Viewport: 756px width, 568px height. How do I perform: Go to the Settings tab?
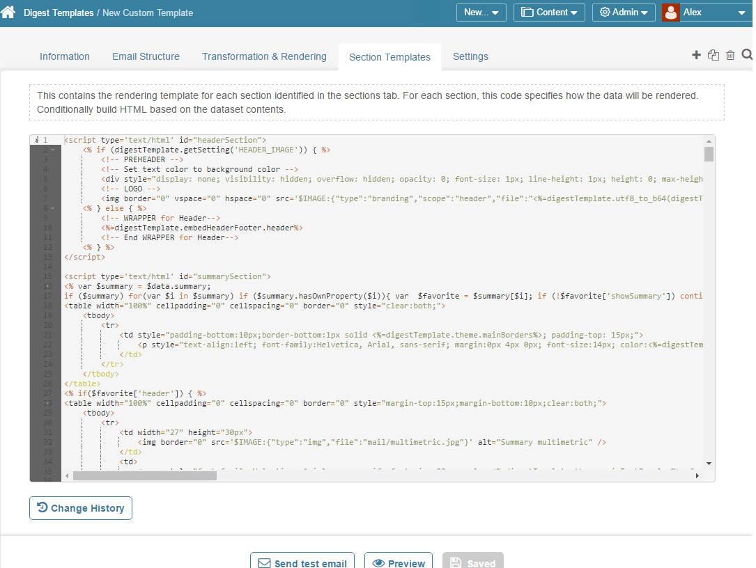click(470, 56)
